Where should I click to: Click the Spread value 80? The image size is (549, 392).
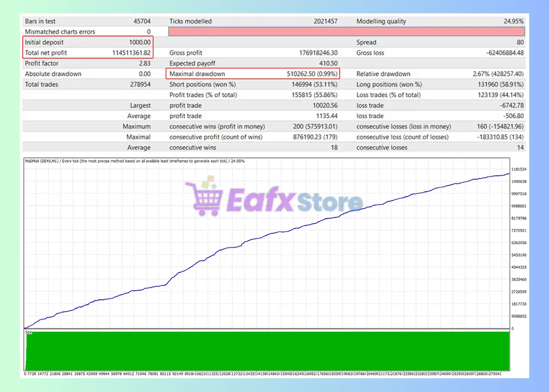pyautogui.click(x=519, y=42)
